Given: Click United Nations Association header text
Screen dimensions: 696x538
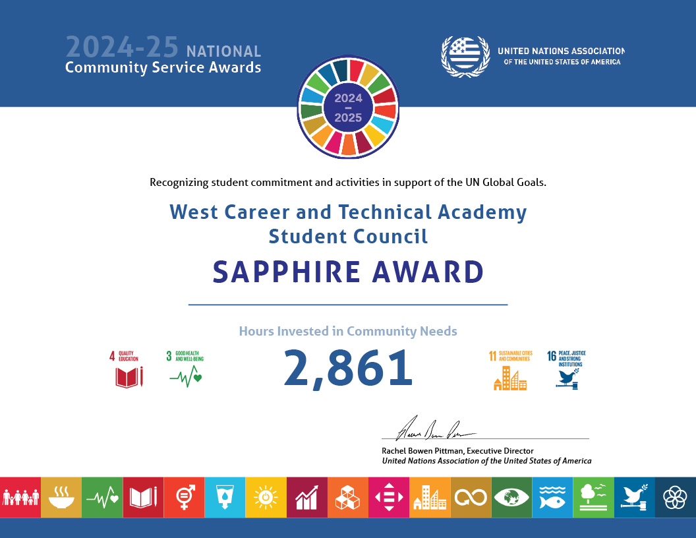Looking at the screenshot, I should click(x=561, y=51).
